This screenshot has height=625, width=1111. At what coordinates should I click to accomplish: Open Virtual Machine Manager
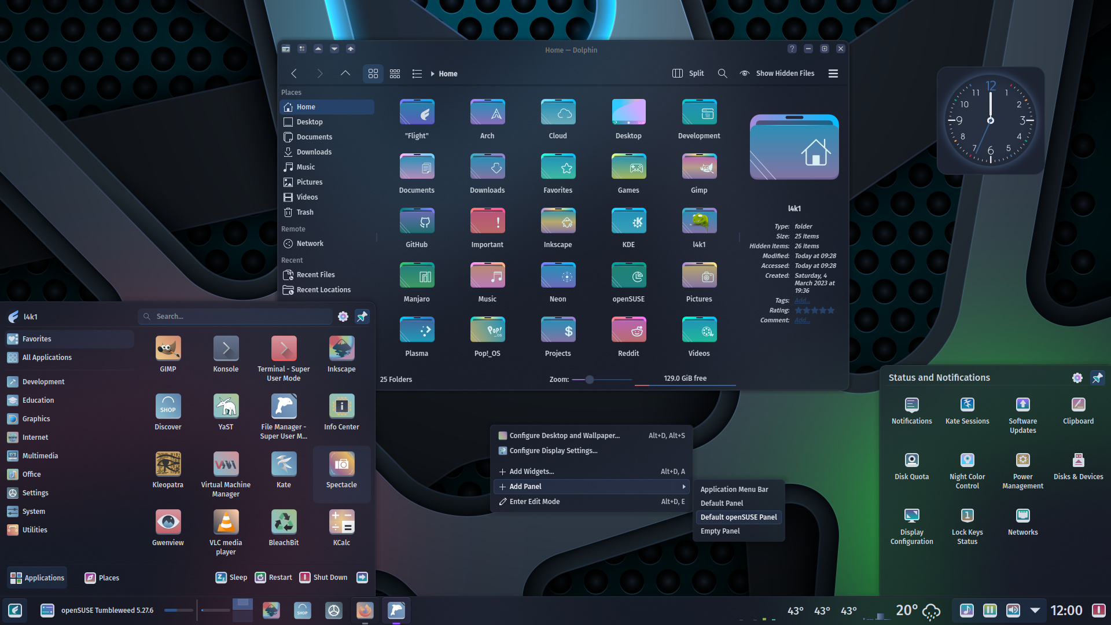(x=226, y=474)
